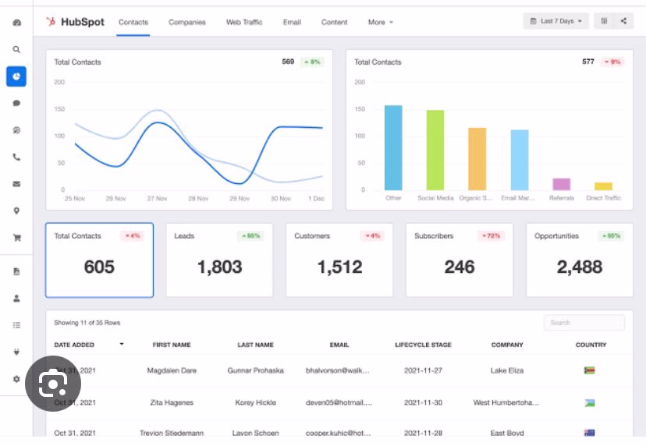This screenshot has width=646, height=446.
Task: Open the chat bubble sidebar icon
Action: (x=16, y=103)
